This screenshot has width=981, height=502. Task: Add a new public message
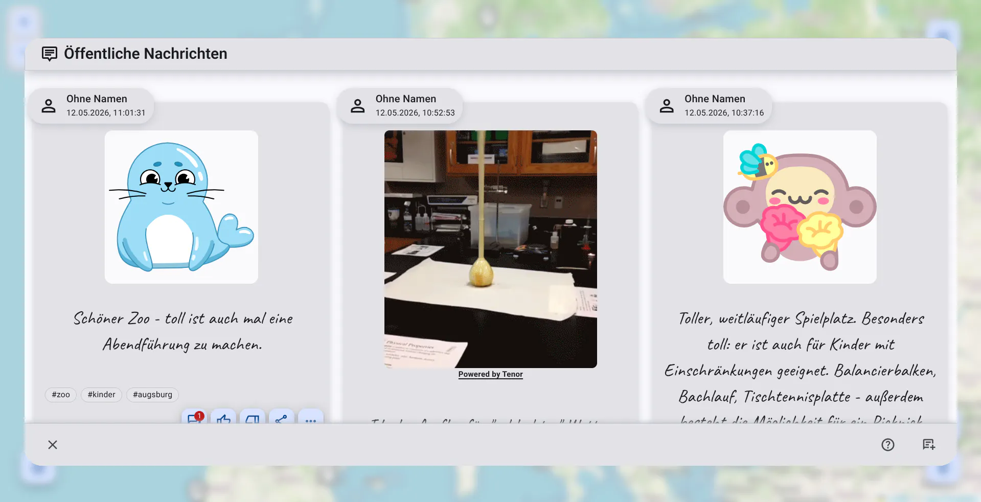click(x=929, y=445)
